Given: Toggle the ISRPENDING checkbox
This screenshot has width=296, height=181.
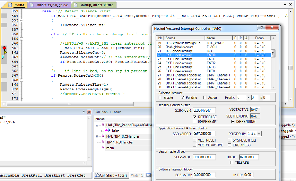Looking at the screenshot, I should pyautogui.click(x=233, y=121).
